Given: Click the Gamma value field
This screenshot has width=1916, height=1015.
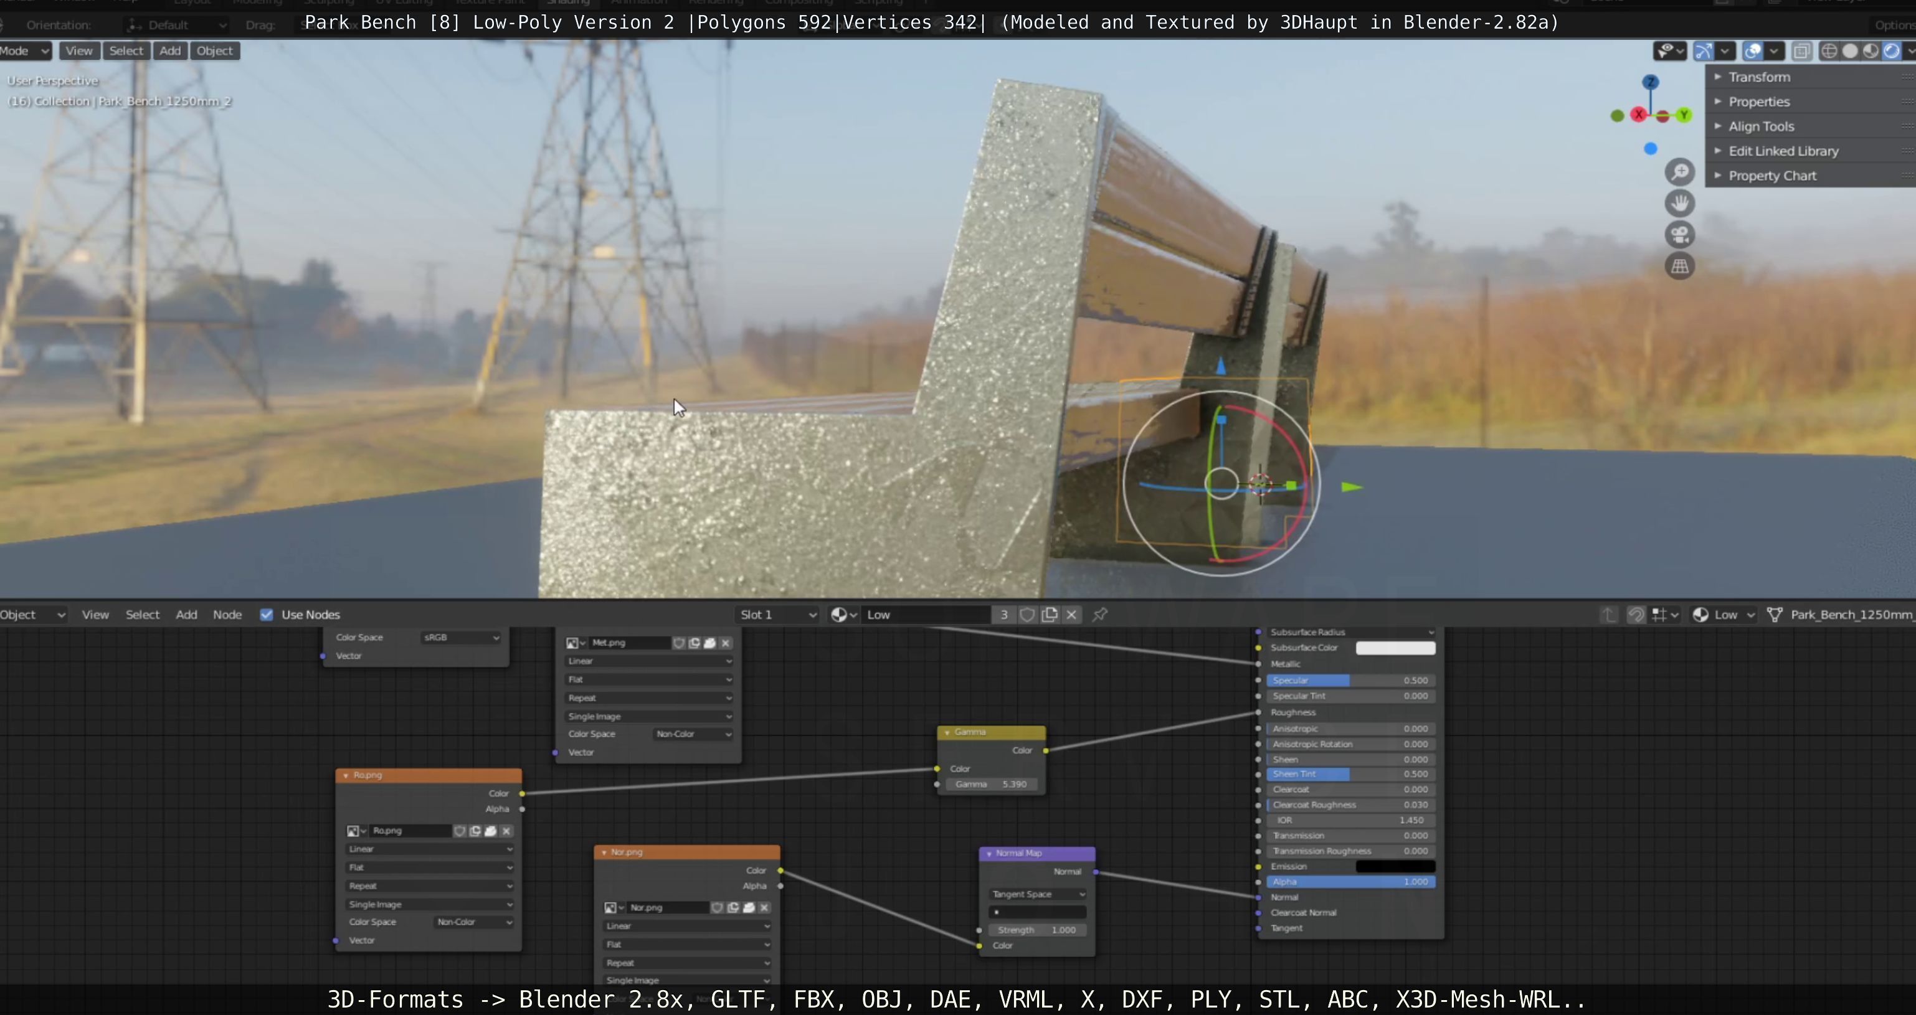Looking at the screenshot, I should (x=991, y=784).
